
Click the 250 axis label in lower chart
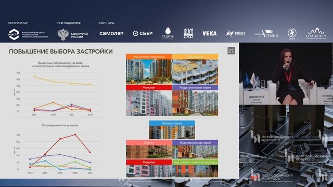(x=18, y=135)
